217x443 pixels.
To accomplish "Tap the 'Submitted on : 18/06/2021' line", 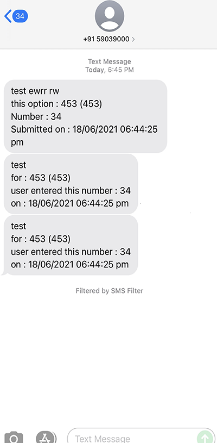I will coord(84,129).
